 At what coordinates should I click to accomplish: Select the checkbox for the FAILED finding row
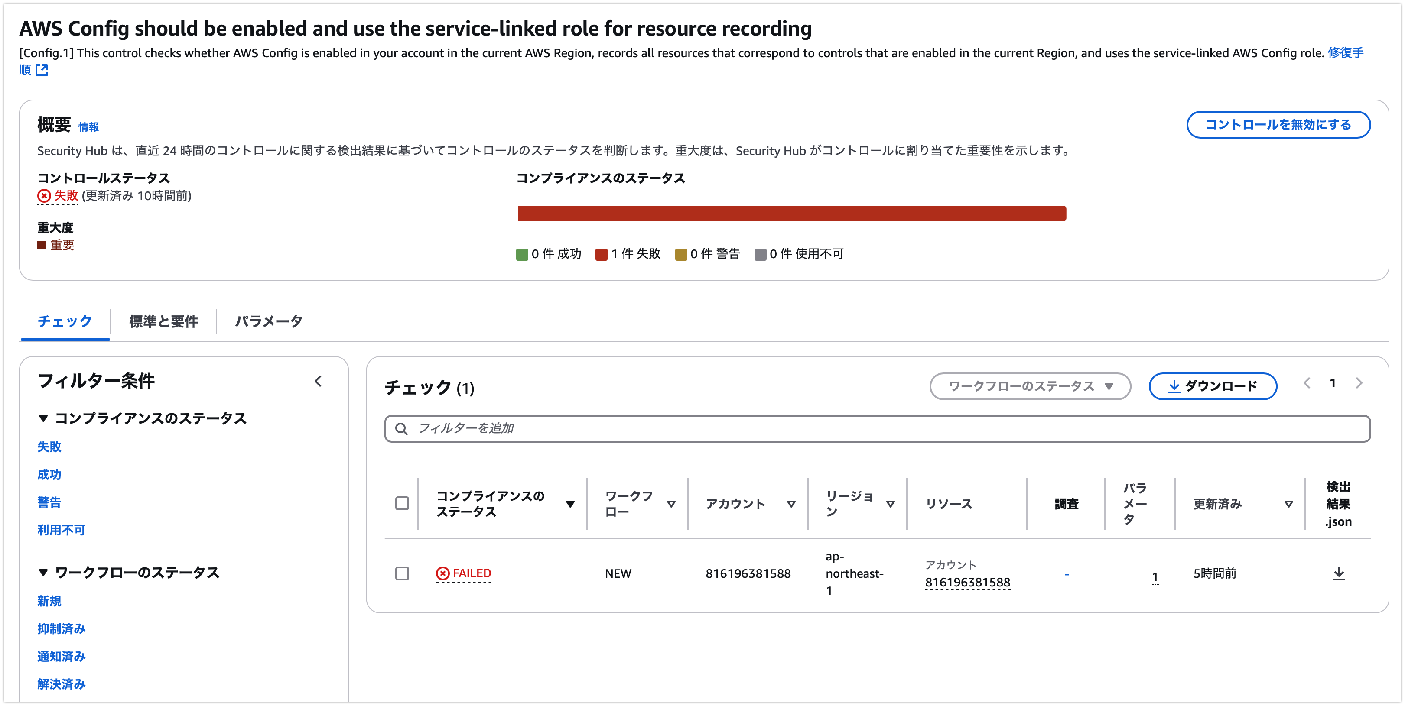click(x=402, y=573)
